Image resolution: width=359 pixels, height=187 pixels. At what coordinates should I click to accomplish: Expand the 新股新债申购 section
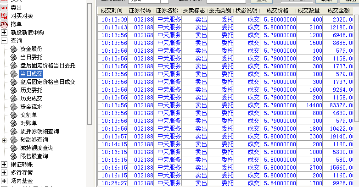point(4,33)
